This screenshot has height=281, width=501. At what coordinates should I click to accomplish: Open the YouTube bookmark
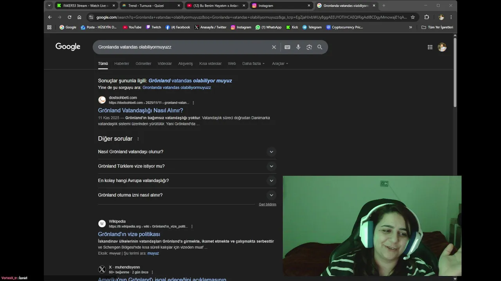pyautogui.click(x=132, y=27)
